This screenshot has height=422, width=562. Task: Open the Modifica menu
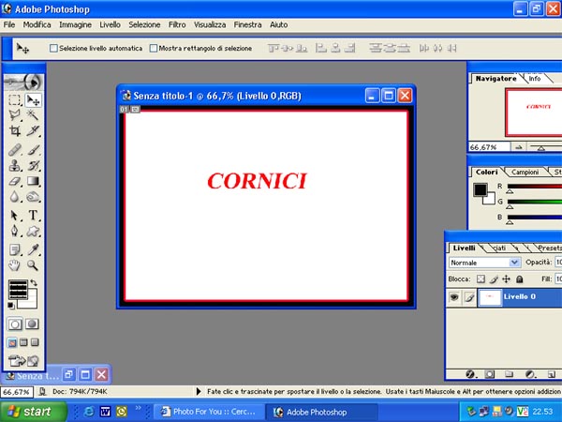coord(37,24)
